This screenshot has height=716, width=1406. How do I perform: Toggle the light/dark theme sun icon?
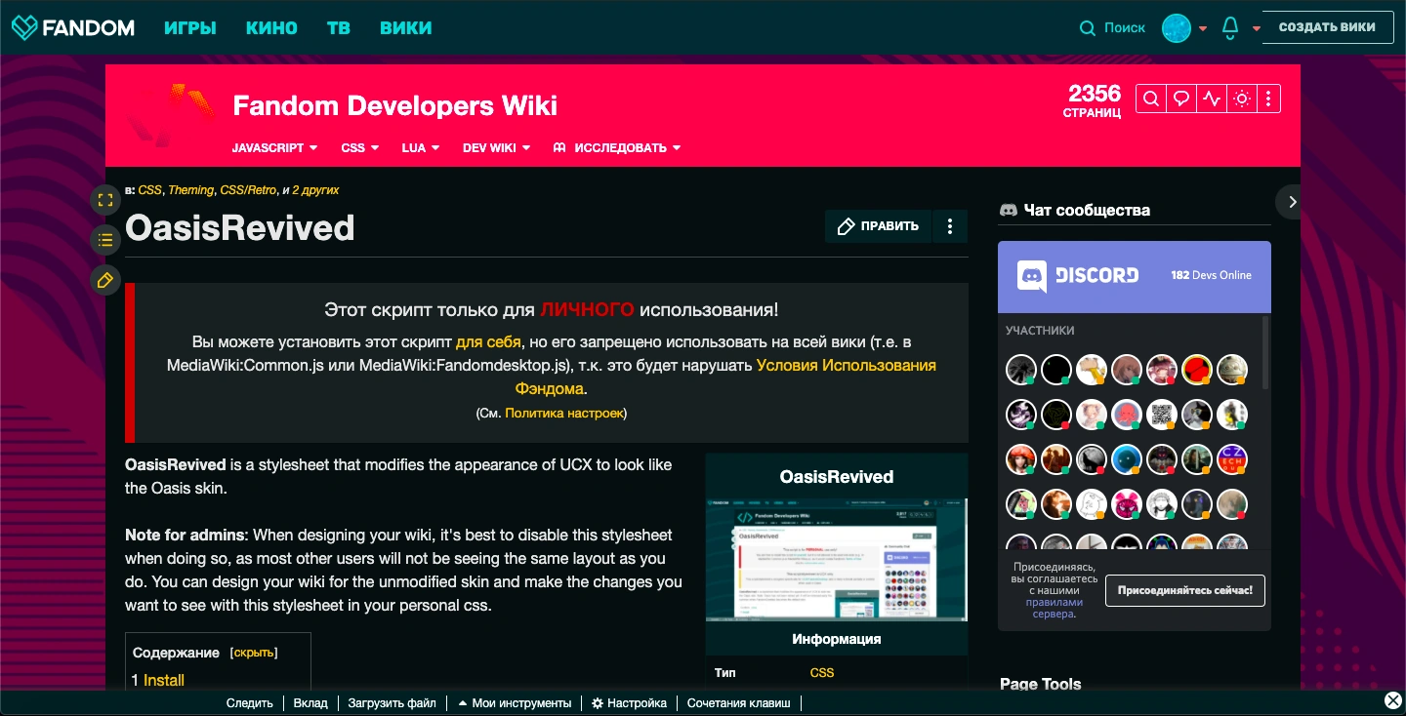pos(1242,99)
